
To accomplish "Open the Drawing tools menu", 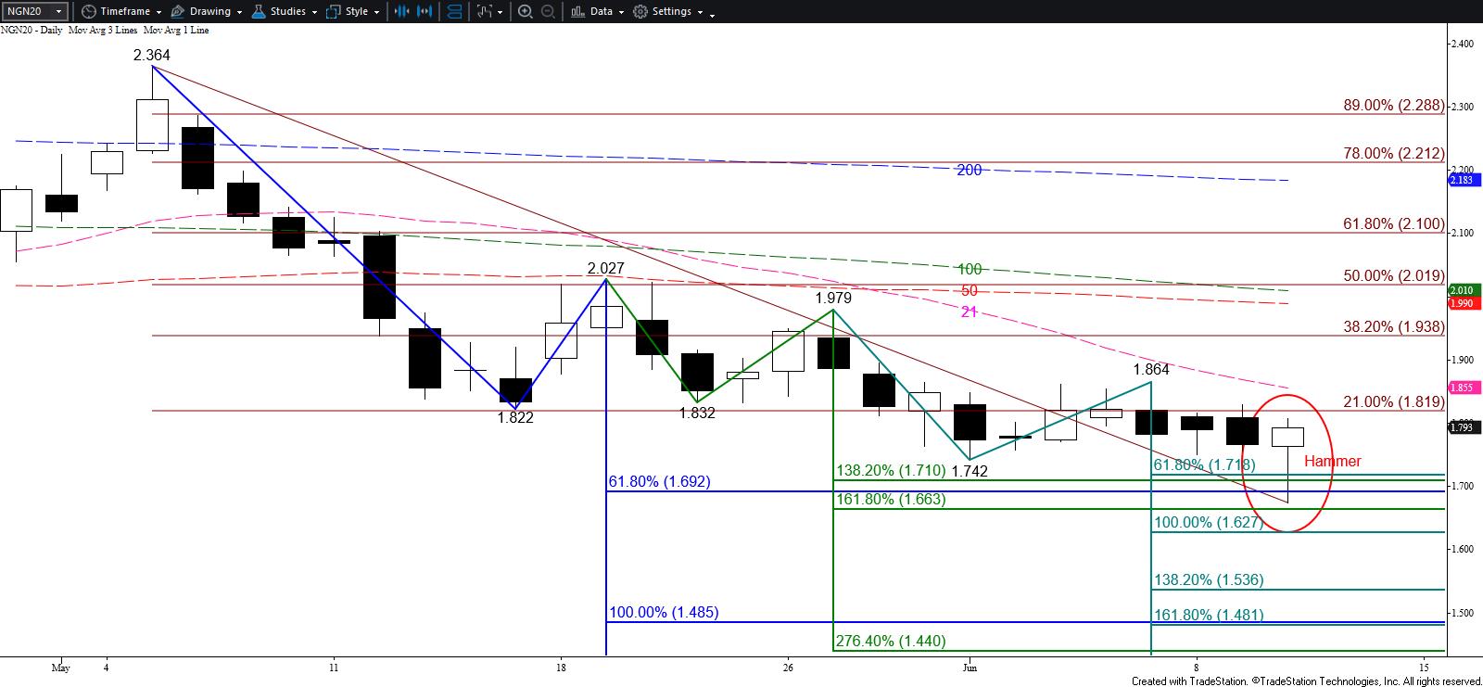I will click(x=206, y=12).
